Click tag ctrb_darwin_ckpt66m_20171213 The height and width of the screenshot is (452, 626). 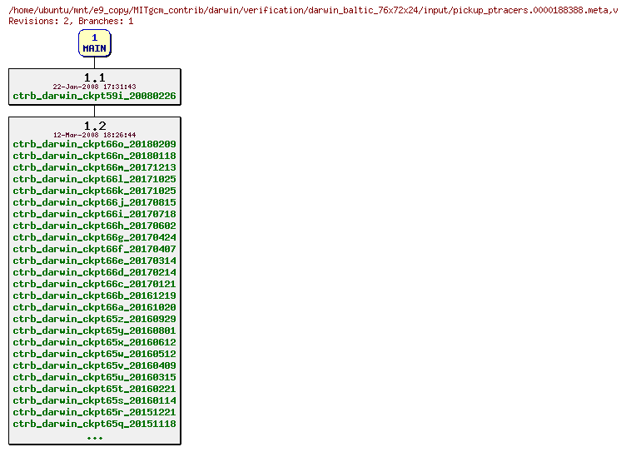coord(94,167)
